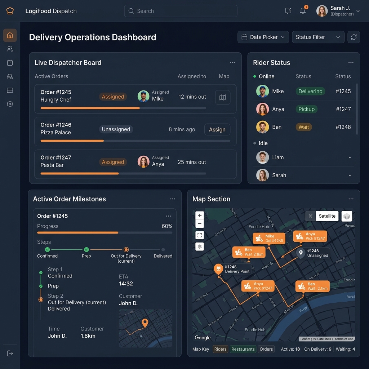The height and width of the screenshot is (369, 369).
Task: Toggle the Satellite map view
Action: [327, 216]
